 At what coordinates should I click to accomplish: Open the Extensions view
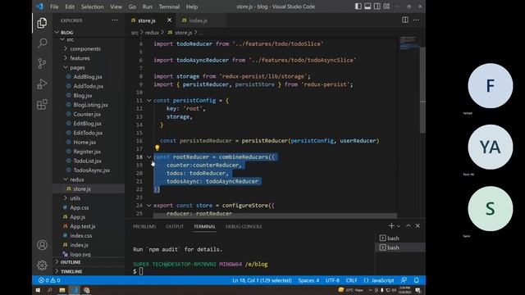pos(42,105)
